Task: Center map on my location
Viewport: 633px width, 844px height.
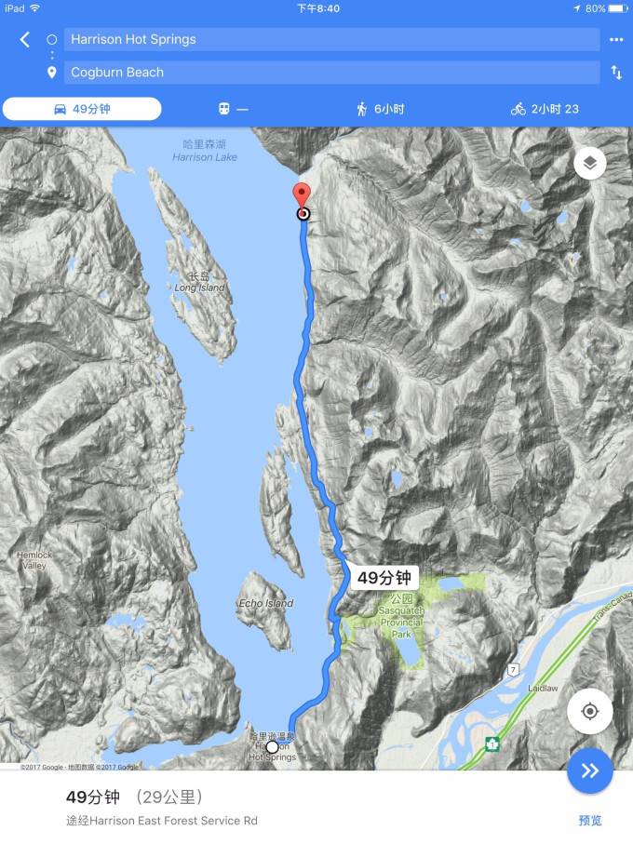Action: (x=590, y=711)
